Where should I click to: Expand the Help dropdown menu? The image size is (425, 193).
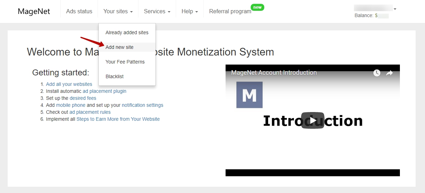click(190, 12)
